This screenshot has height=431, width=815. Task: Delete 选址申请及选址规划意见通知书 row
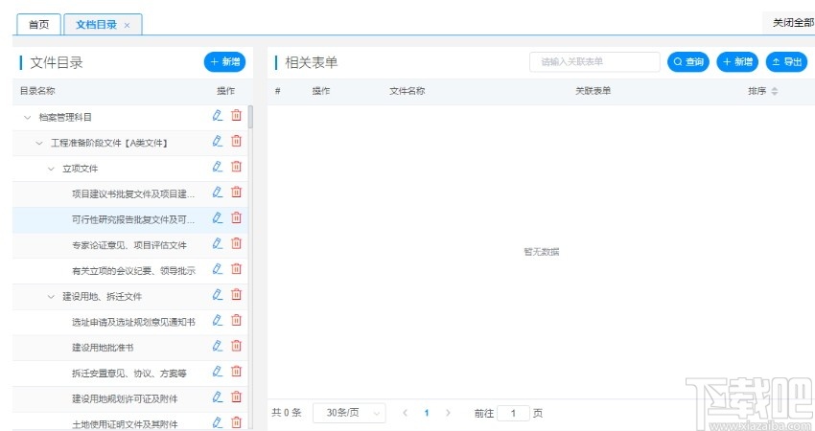click(237, 320)
